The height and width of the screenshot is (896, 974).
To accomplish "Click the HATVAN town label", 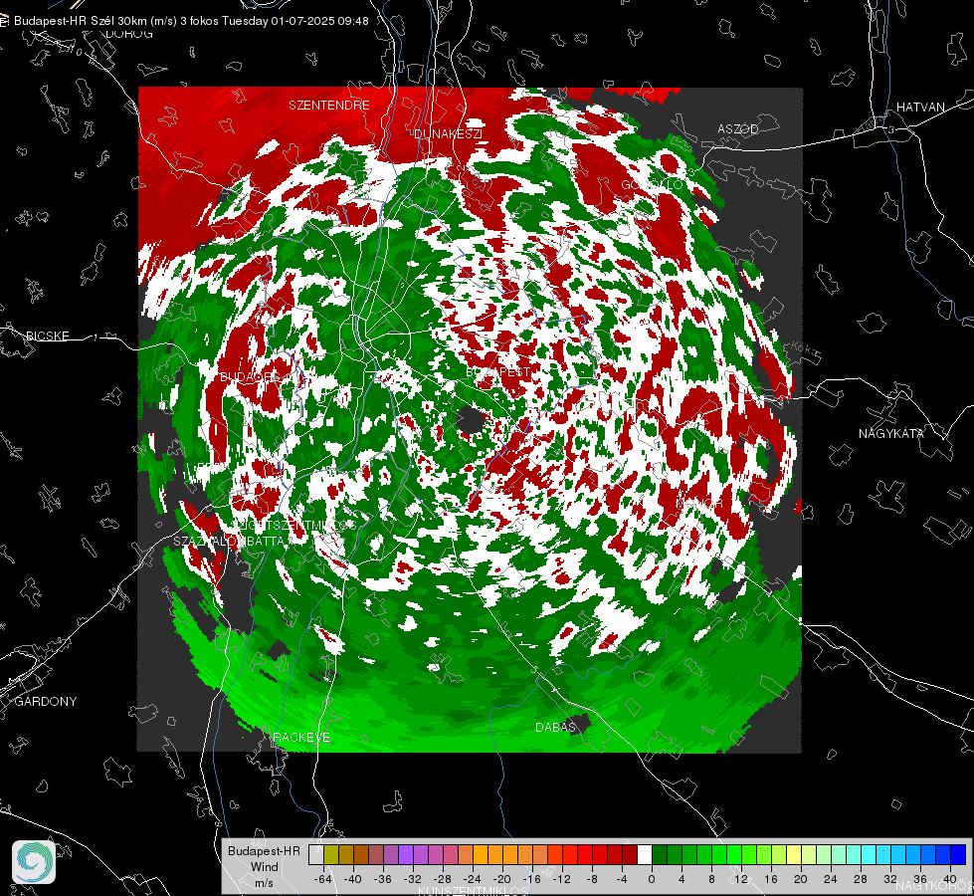I will (920, 107).
